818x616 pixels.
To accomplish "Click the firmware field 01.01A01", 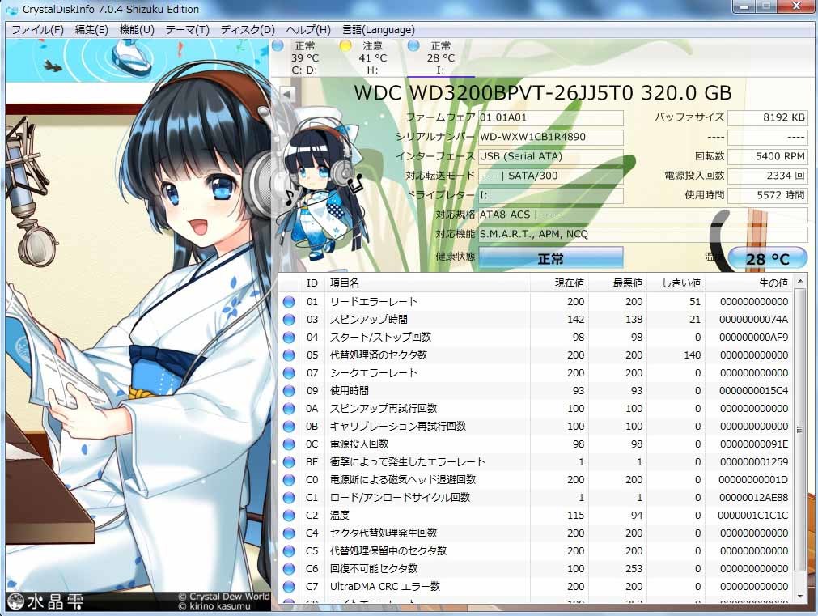I will [x=550, y=117].
